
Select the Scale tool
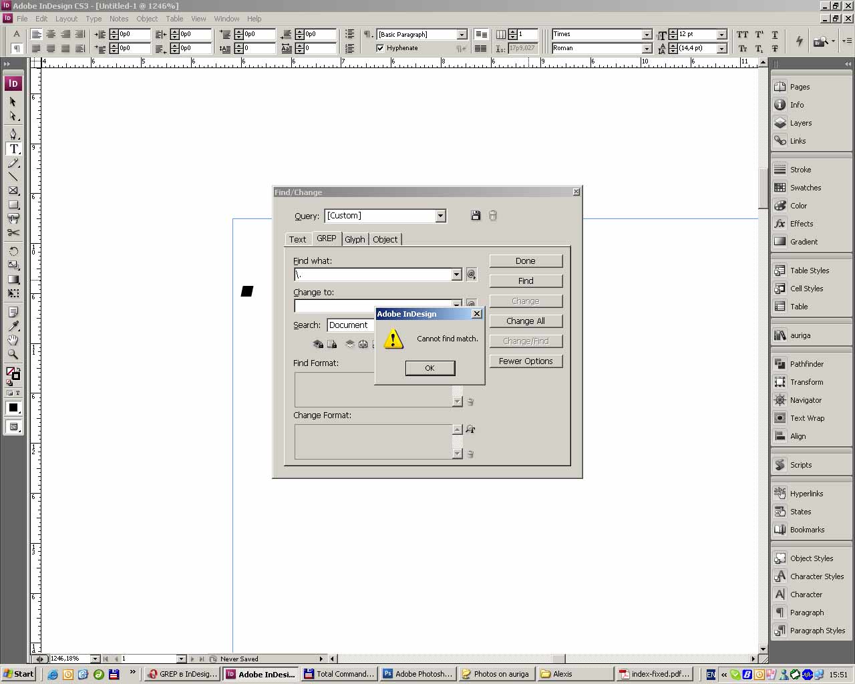(13, 265)
